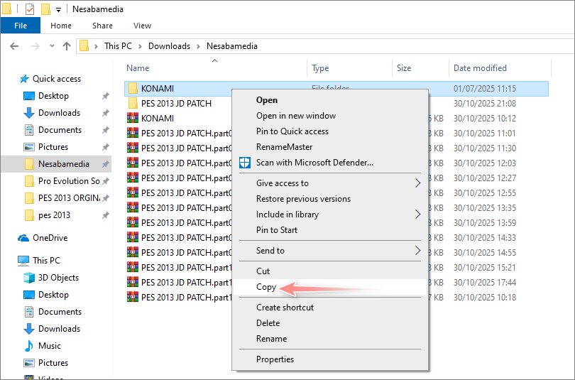Open Customize Quick Access Toolbar dropdown
Viewport: 575px width, 380px height.
point(58,10)
